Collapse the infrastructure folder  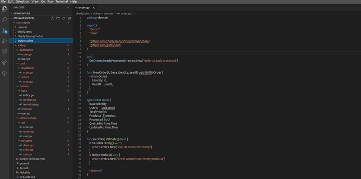pyautogui.click(x=41, y=118)
